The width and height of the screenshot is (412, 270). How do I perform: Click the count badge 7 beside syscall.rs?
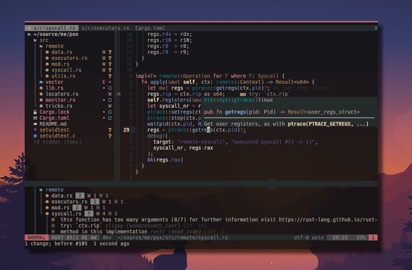[89, 214]
